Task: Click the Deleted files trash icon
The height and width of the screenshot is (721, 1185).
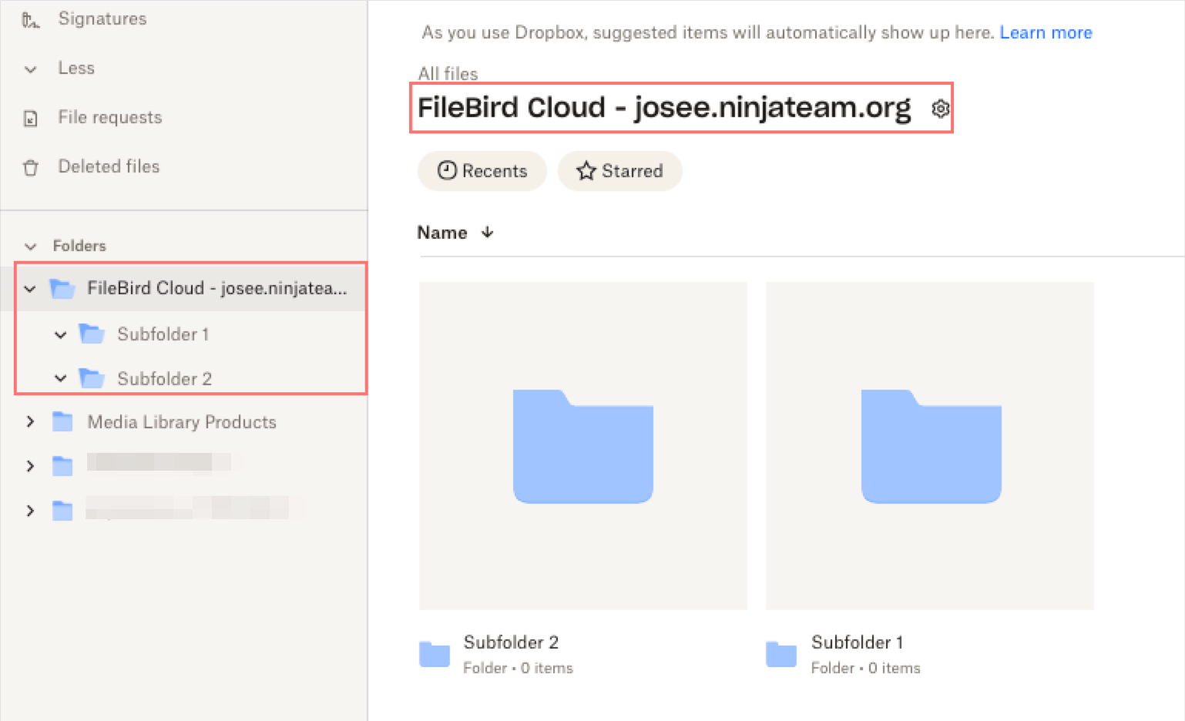Action: [x=31, y=167]
